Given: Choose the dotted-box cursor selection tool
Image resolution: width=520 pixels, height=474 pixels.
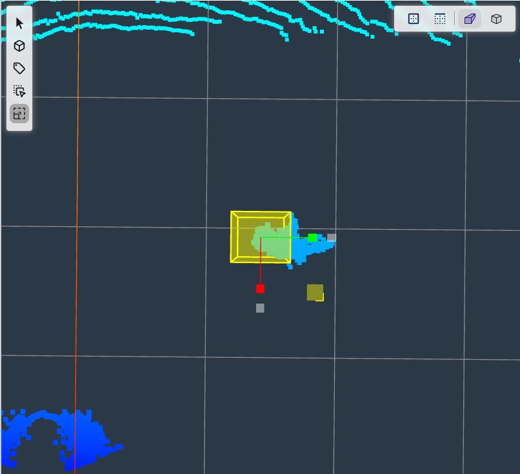Looking at the screenshot, I should click(x=19, y=91).
